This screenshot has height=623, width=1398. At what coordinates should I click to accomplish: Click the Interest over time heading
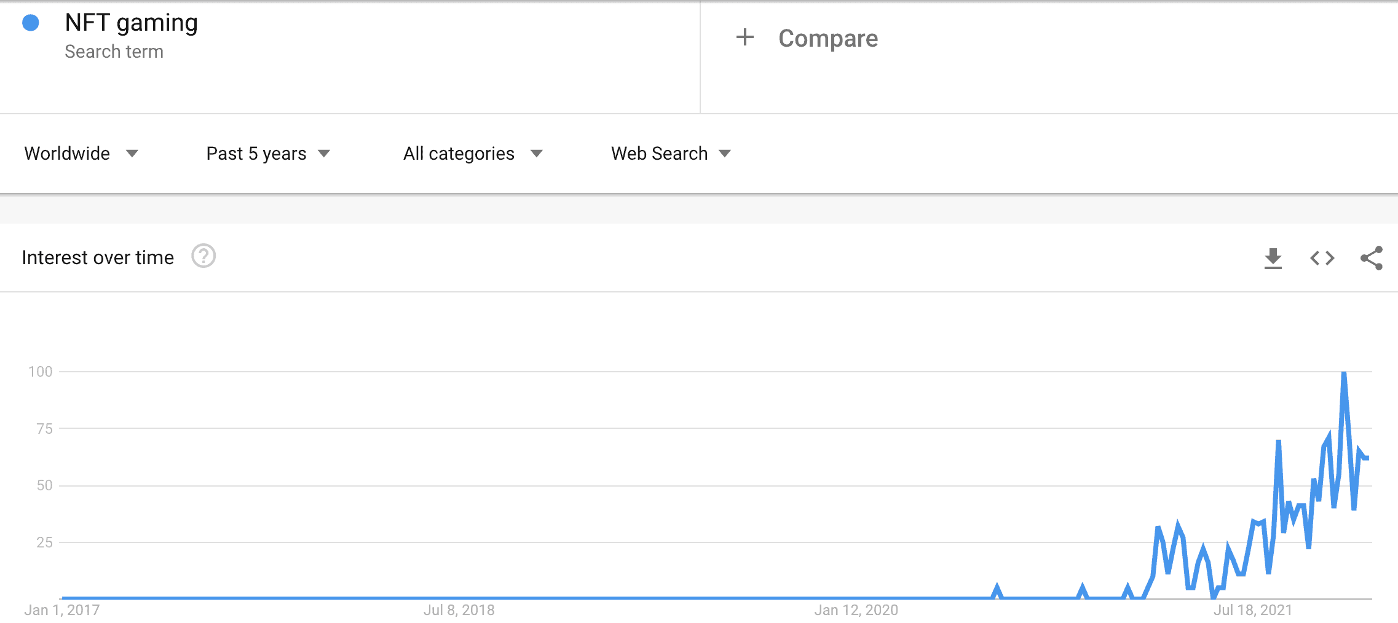click(97, 257)
